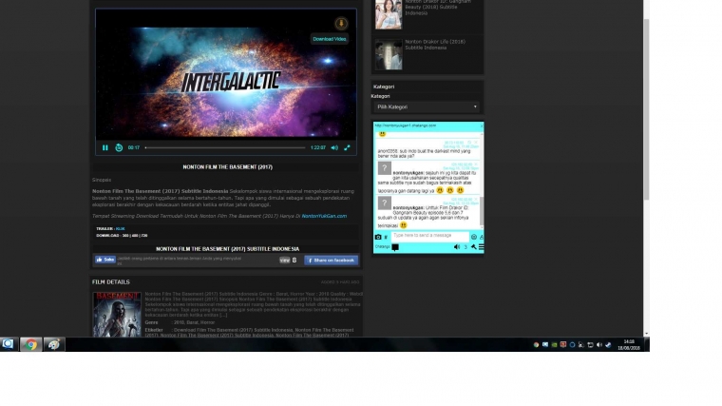
Task: Seek along the video progress bar
Action: [x=225, y=148]
